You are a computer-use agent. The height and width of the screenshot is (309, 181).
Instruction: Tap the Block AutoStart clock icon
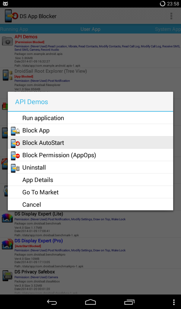[x=15, y=143]
